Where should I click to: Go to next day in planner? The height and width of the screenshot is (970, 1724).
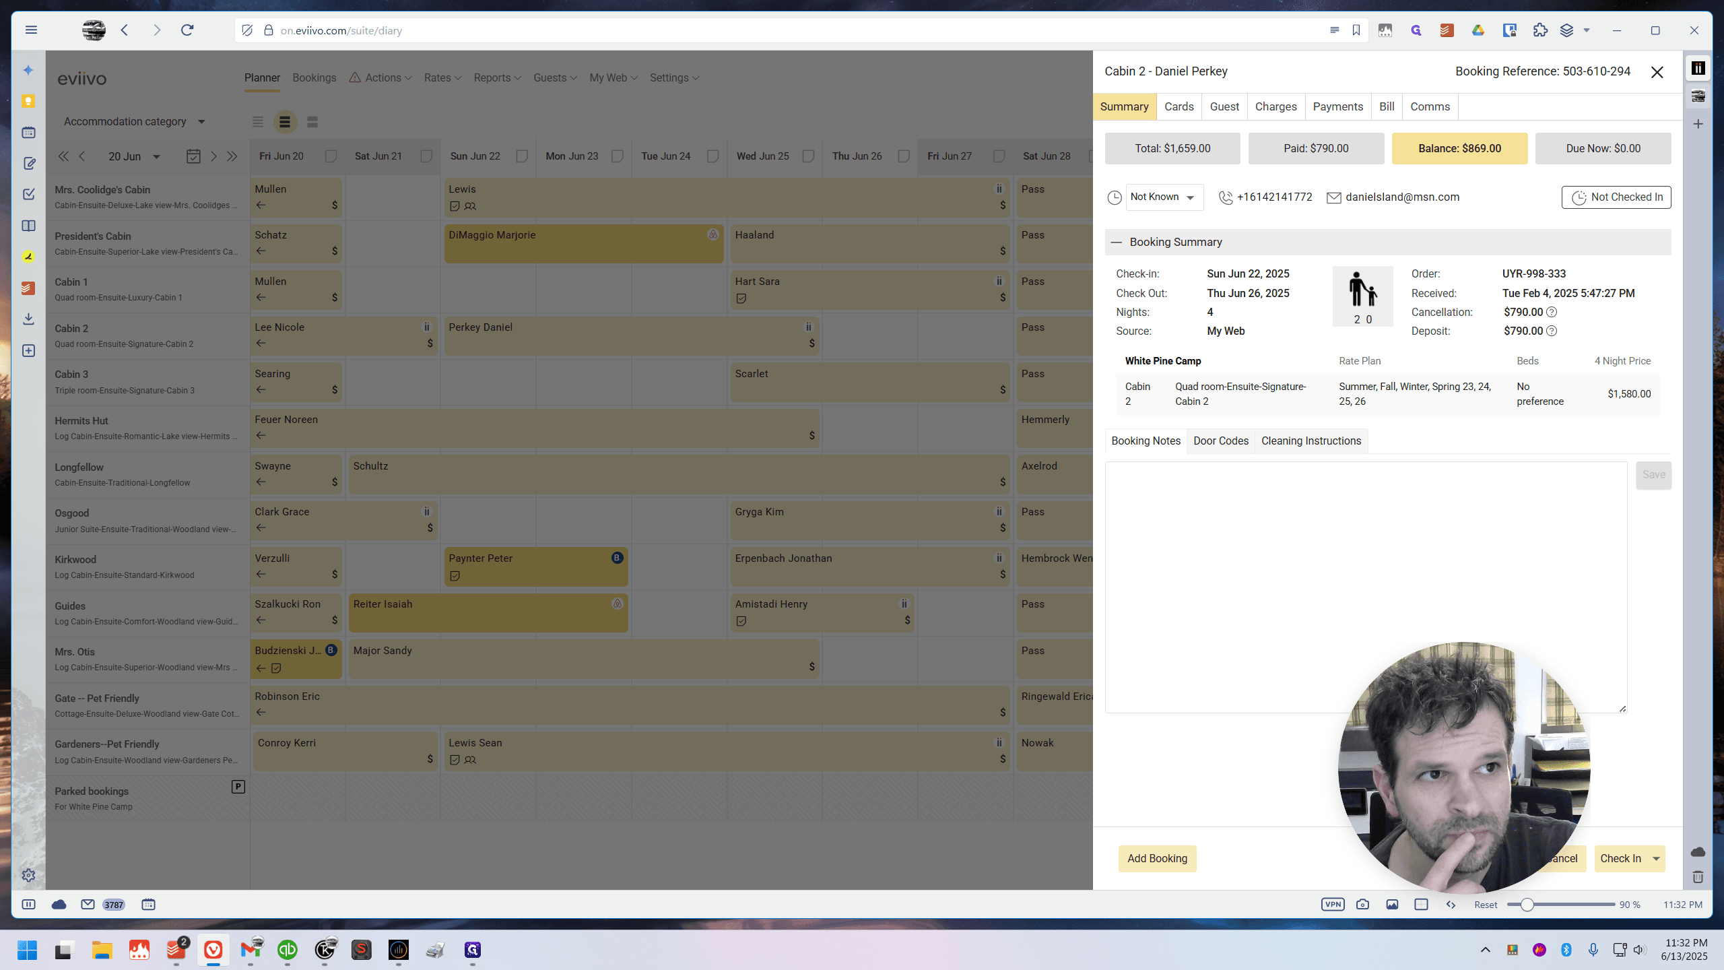(213, 156)
